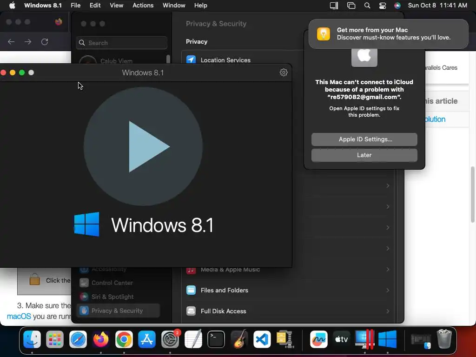
Task: Focus the System Settings search field
Action: (121, 43)
